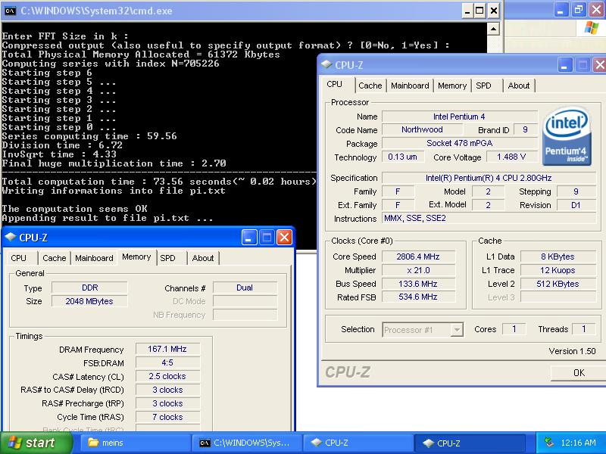Click the cmd.exe title bar icon

tap(10, 11)
